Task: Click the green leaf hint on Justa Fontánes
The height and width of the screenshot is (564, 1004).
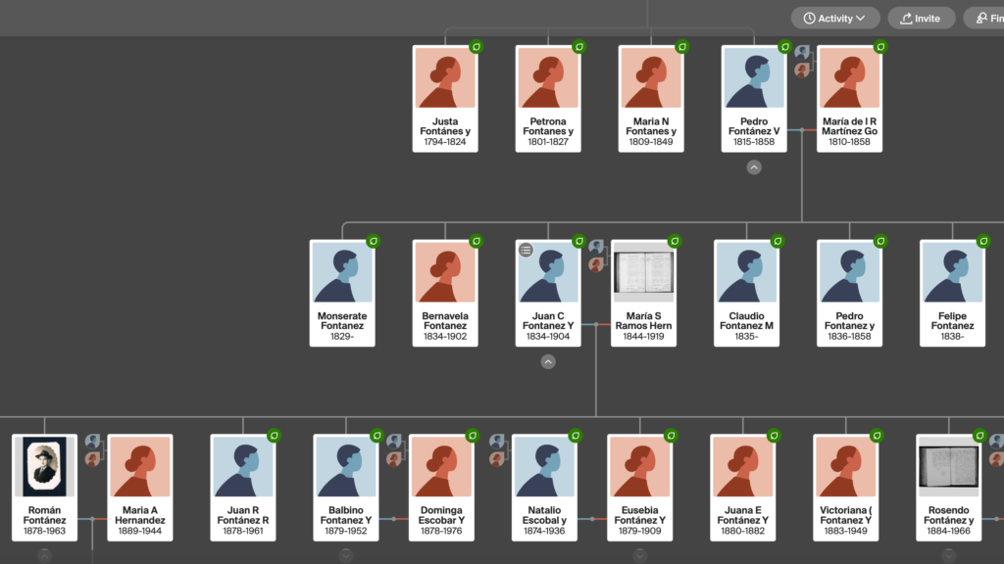Action: 476,47
